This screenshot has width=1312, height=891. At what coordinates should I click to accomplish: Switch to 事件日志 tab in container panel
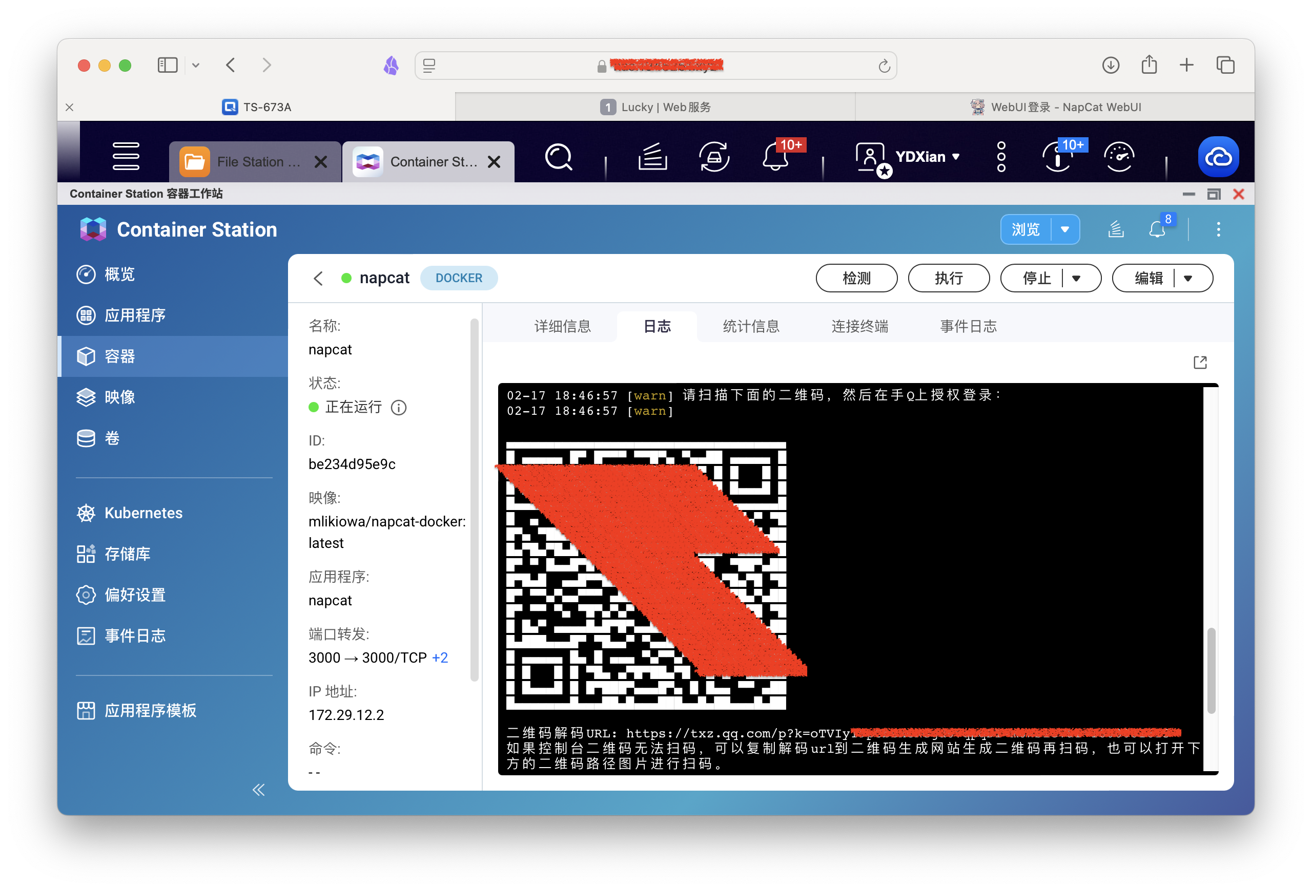pyautogui.click(x=968, y=326)
